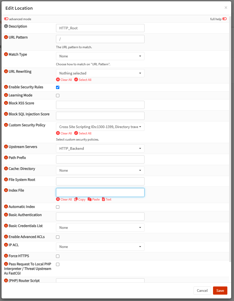Enable the Learning Mode checkbox
This screenshot has height=301, width=234.
click(58, 95)
